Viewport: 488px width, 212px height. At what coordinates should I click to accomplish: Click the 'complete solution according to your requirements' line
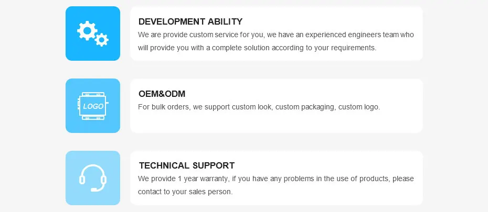pos(257,48)
